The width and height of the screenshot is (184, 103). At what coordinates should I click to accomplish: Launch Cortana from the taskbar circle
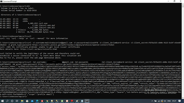pos(12,101)
